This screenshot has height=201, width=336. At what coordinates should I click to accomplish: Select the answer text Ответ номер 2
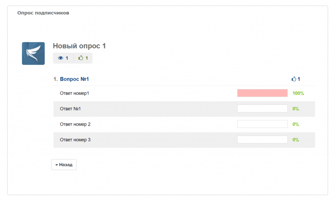pos(75,124)
